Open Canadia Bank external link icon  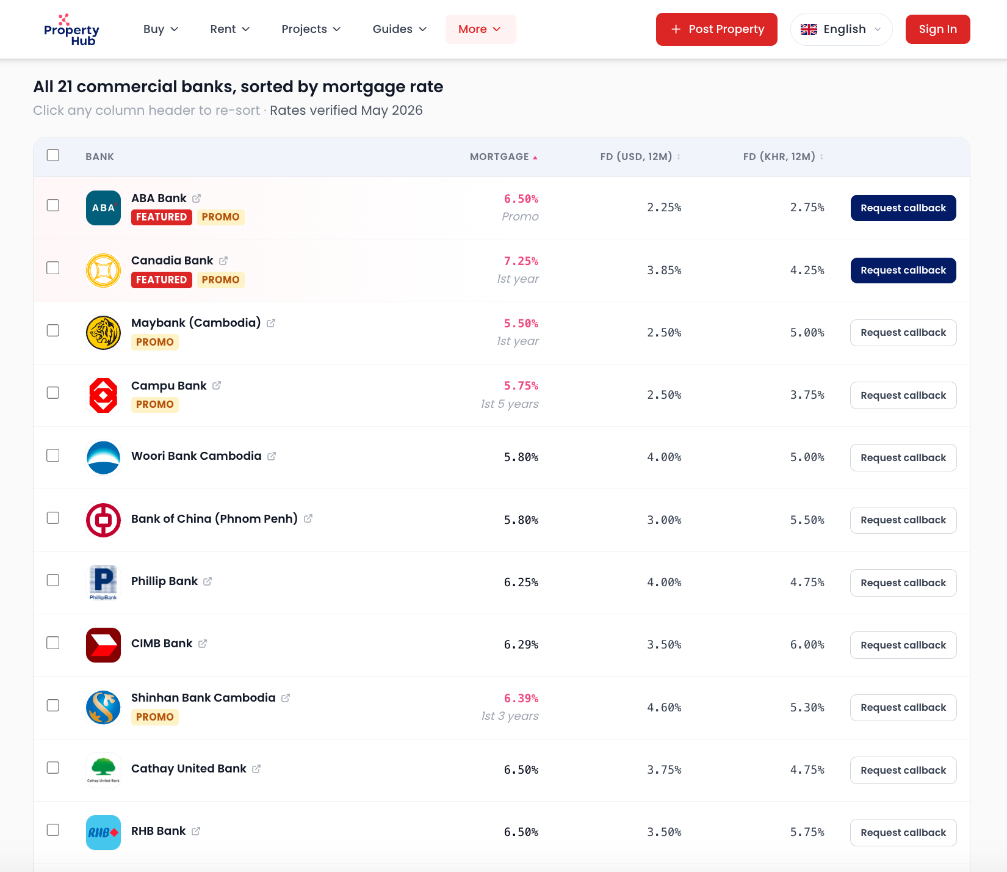click(x=223, y=261)
